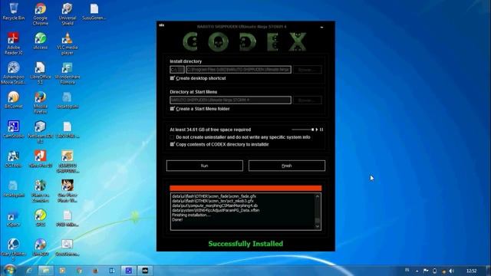The height and width of the screenshot is (276, 491).
Task: Open the Windows Start menu orb
Action: click(x=10, y=270)
